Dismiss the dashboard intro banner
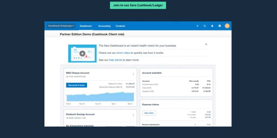The width and height of the screenshot is (277, 138). point(206,44)
